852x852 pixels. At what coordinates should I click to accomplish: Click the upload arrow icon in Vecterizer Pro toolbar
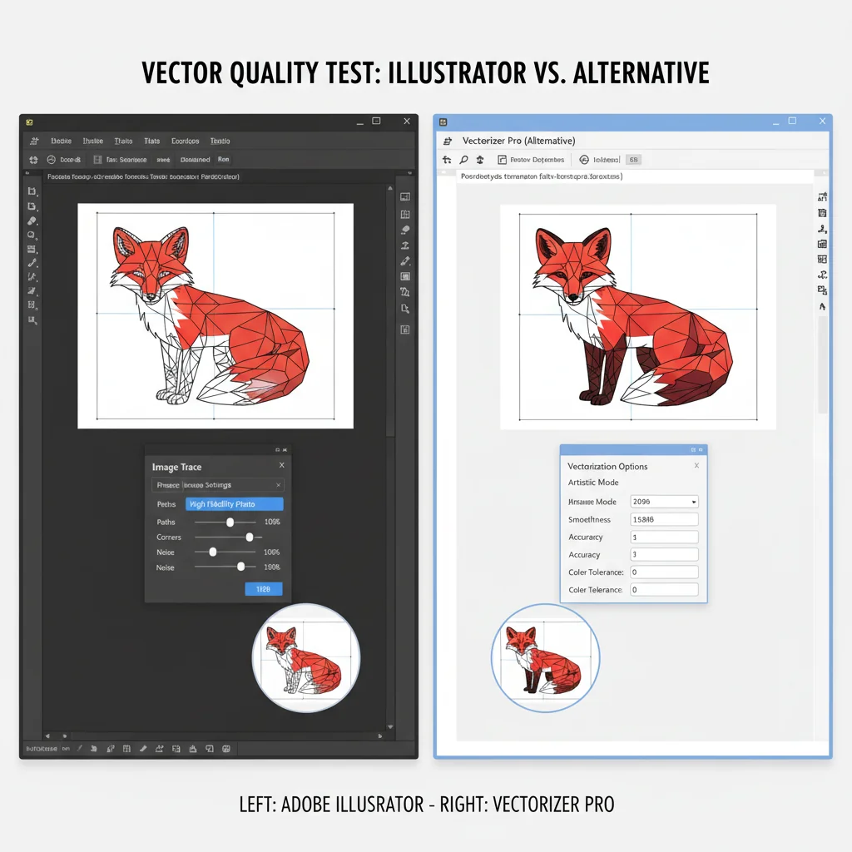(480, 160)
